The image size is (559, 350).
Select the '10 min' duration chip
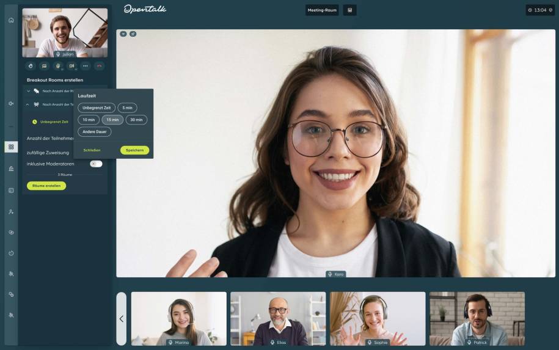pos(89,120)
